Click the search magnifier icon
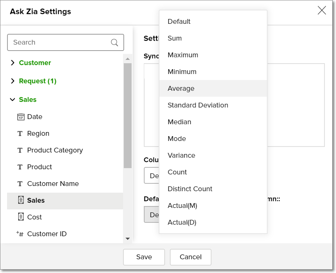Image resolution: width=336 pixels, height=273 pixels. (114, 42)
